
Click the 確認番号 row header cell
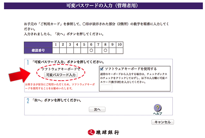(38, 50)
